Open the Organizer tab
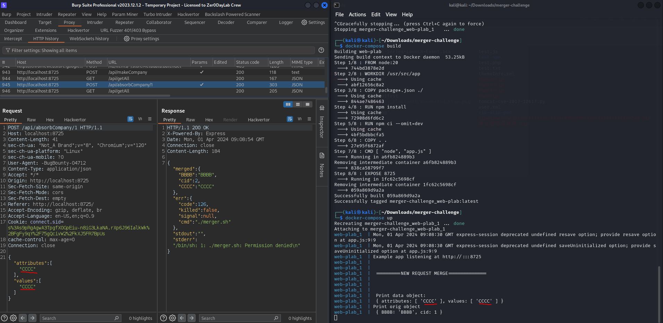This screenshot has height=323, width=663. pyautogui.click(x=14, y=30)
